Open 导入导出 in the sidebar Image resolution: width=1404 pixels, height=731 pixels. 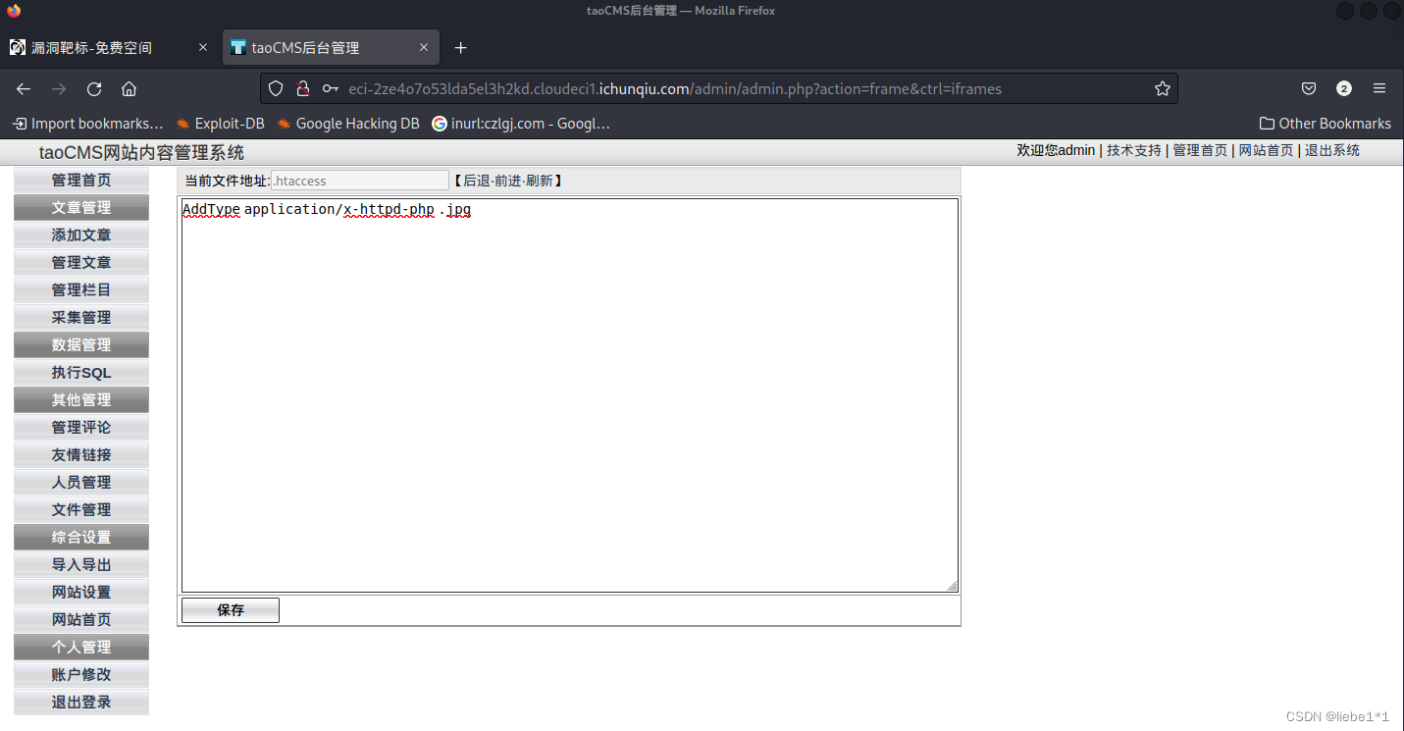pyautogui.click(x=81, y=565)
